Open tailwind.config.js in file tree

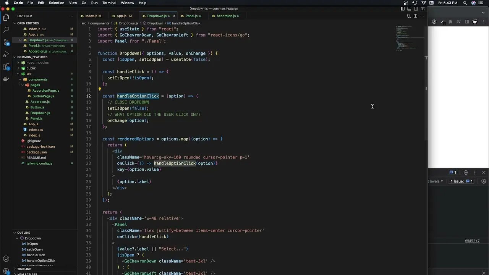(39, 163)
